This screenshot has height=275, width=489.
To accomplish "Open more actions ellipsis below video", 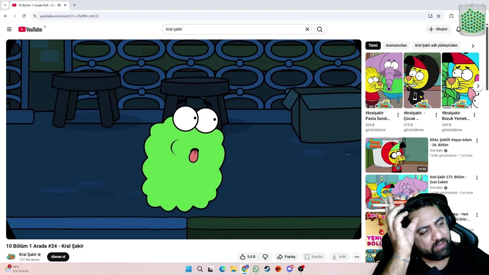I will click(x=356, y=257).
